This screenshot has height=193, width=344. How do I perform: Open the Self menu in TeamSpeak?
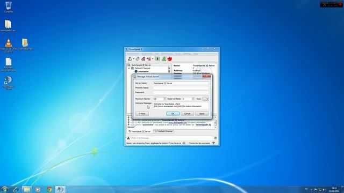click(x=157, y=54)
